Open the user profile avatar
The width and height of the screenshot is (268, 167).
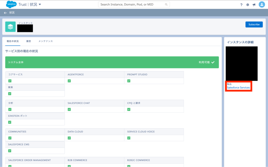pyautogui.click(x=262, y=5)
